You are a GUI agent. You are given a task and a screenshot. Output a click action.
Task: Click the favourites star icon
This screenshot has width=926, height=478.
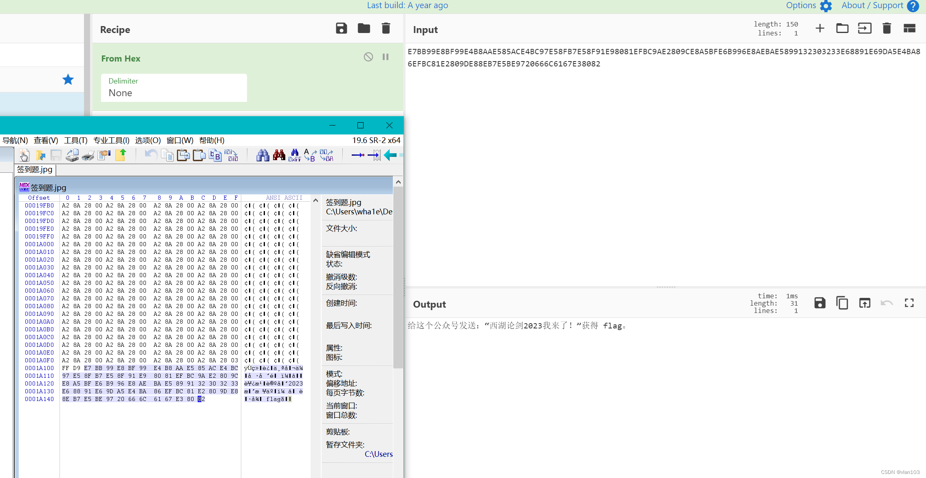pos(68,79)
